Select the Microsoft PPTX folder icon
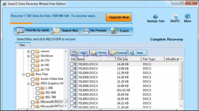199x111 pixels. coord(37,106)
